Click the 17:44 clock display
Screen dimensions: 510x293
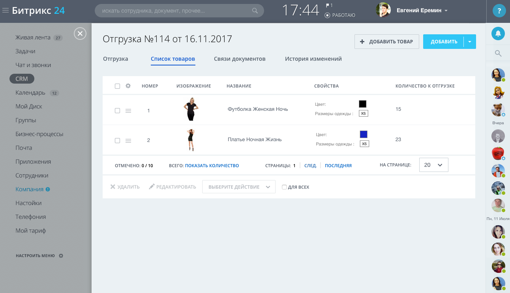point(300,11)
